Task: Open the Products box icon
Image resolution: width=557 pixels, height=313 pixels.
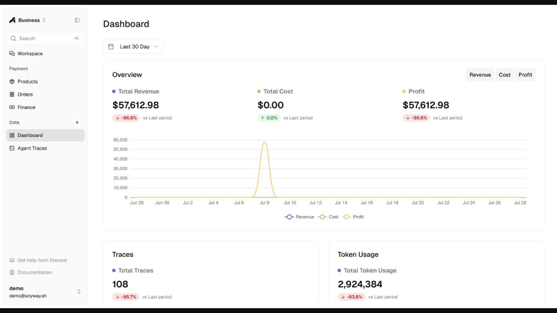Action: (x=12, y=81)
